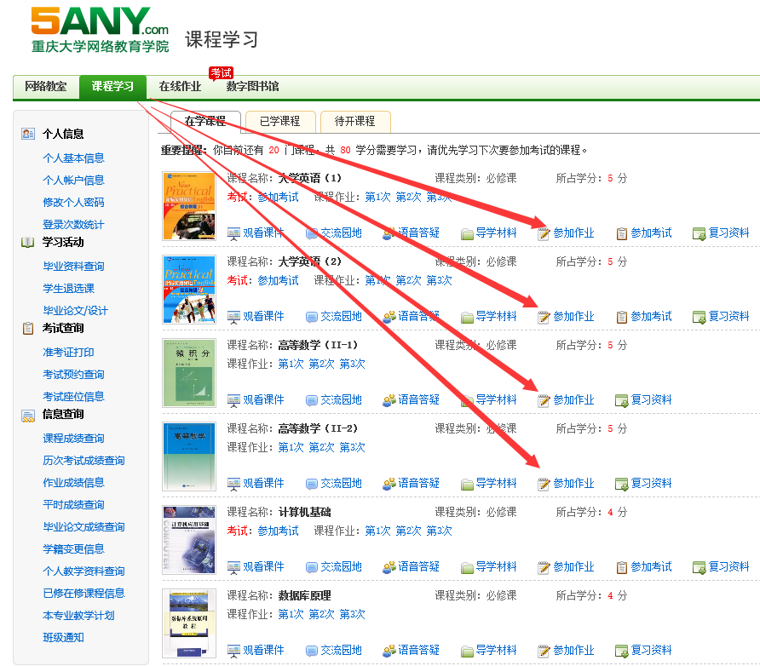Click the 信息查询 sidebar section icon
Viewport: 760px width, 666px height.
28,415
